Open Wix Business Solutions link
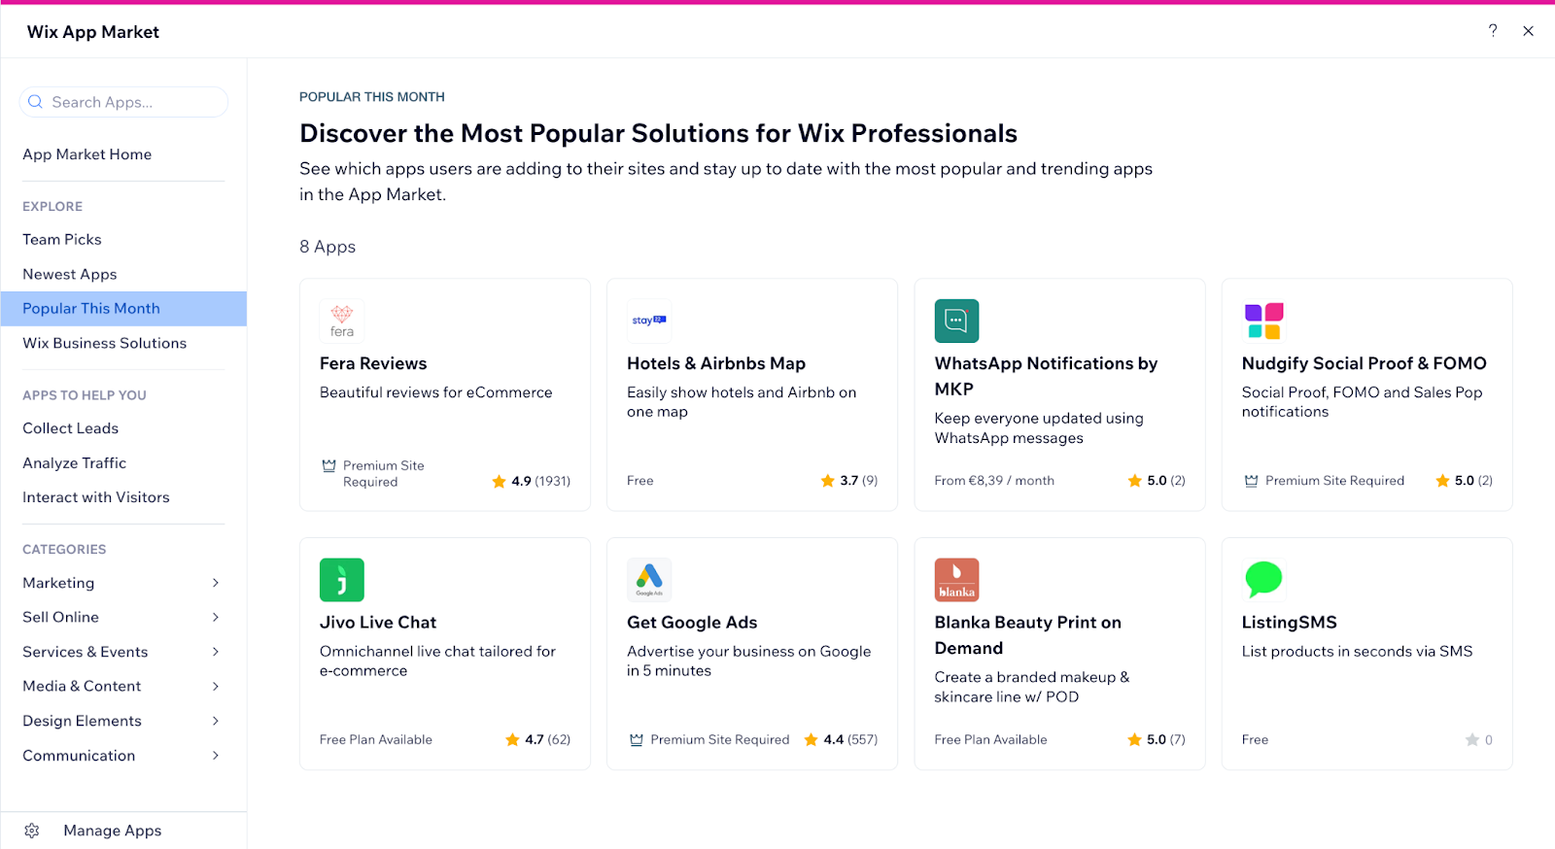The image size is (1555, 849). coord(105,343)
